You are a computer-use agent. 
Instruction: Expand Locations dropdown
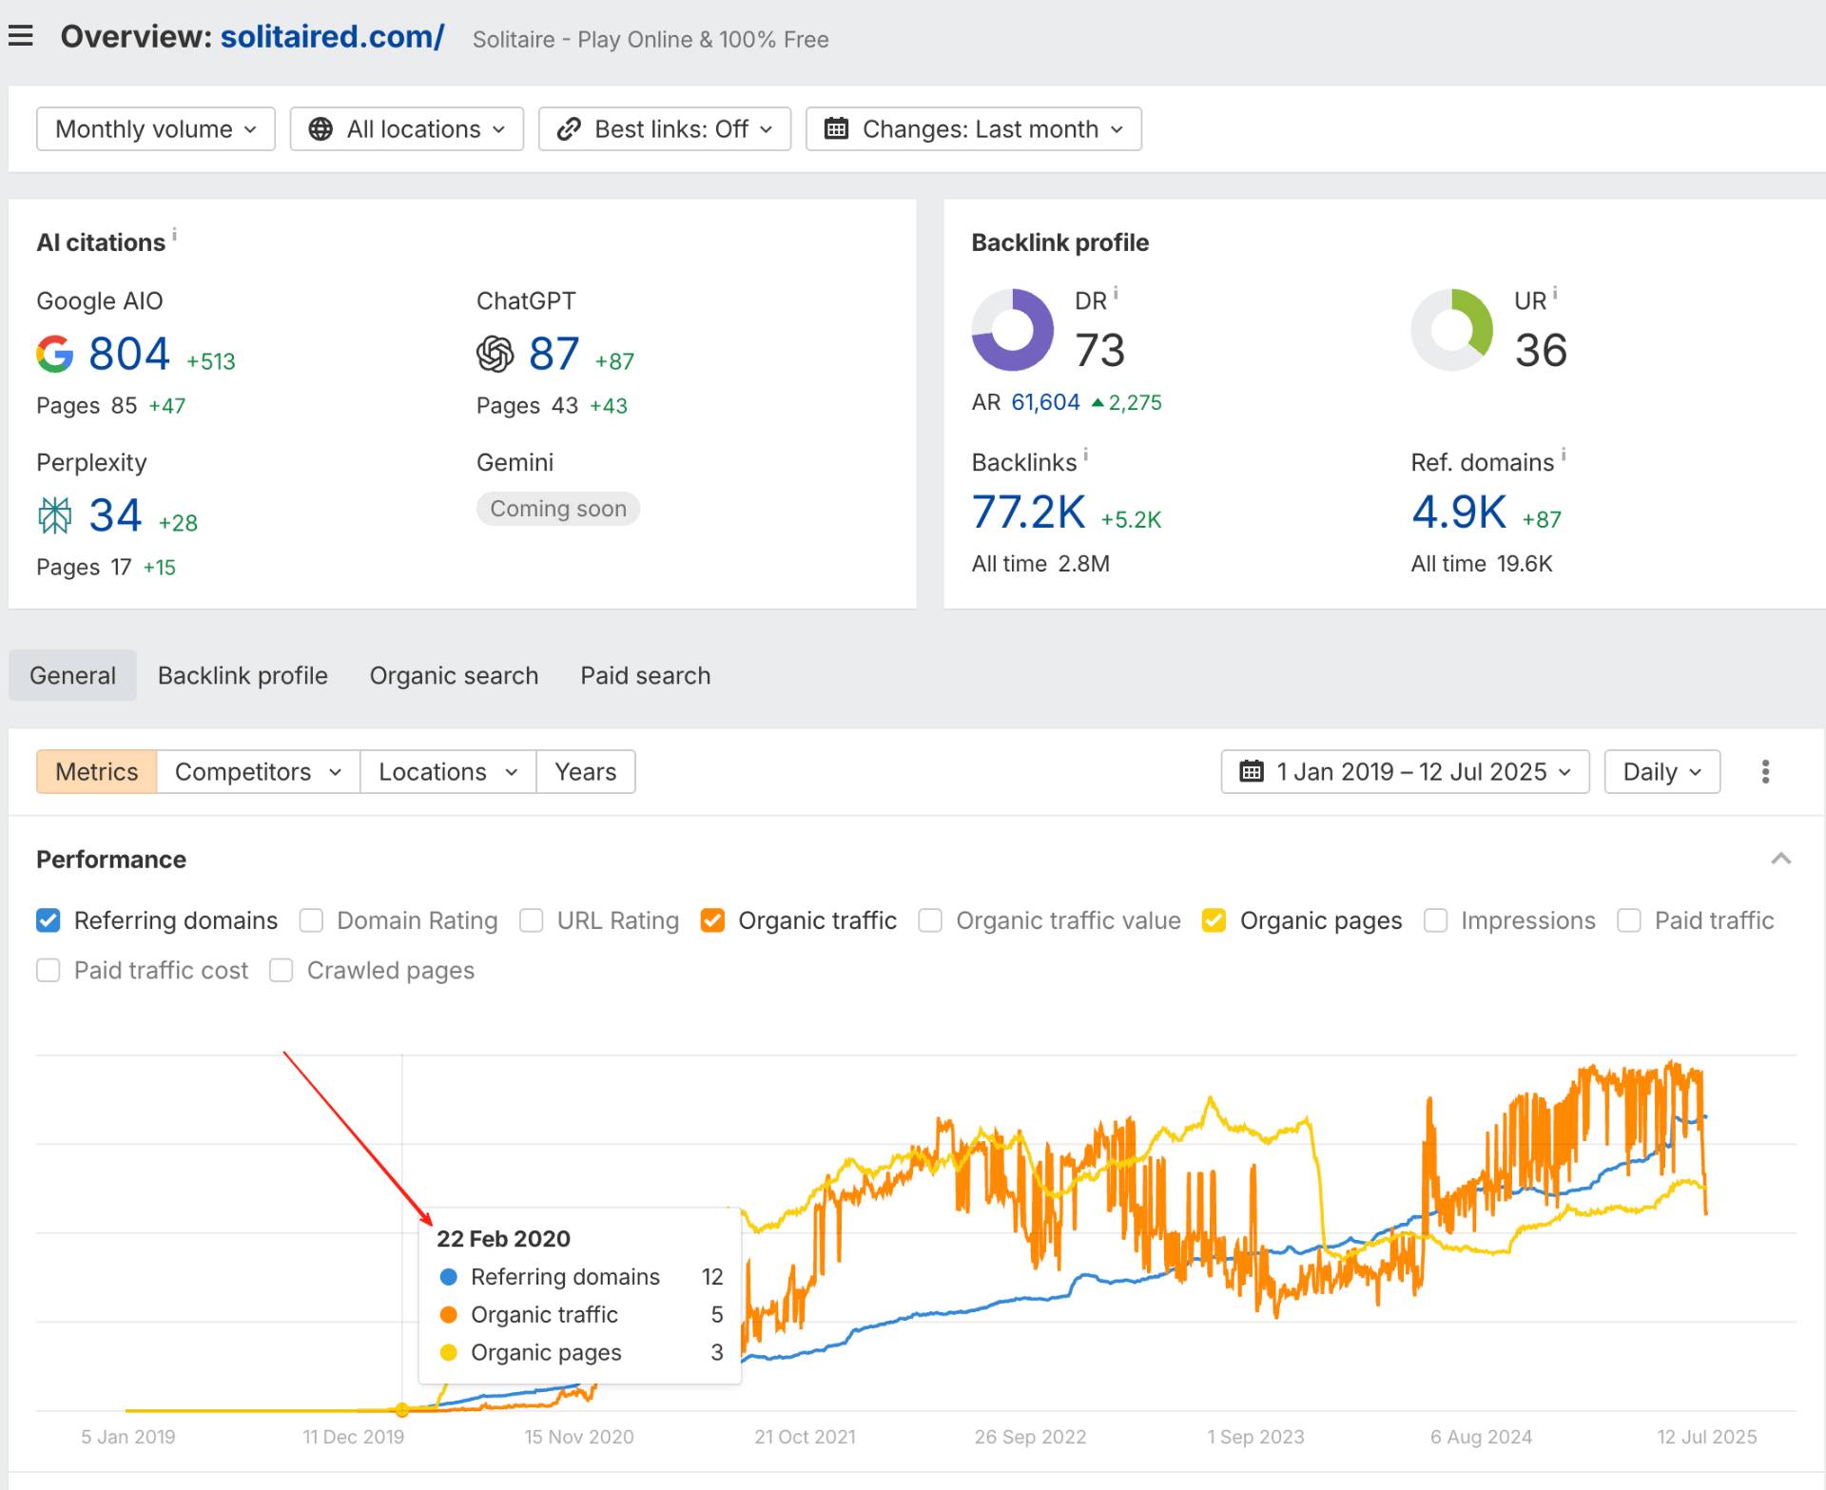pyautogui.click(x=448, y=772)
